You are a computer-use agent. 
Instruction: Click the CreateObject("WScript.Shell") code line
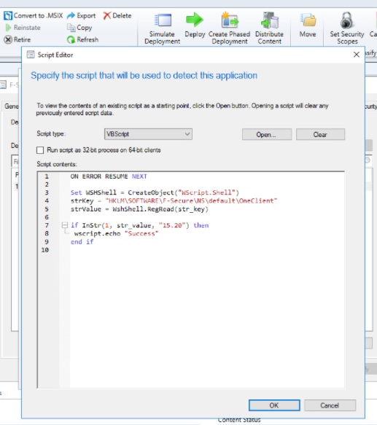(x=155, y=192)
